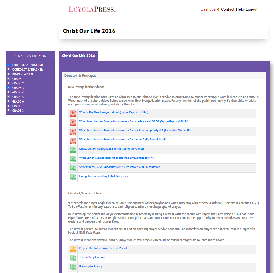Click the sidebar heading CHRIST OUR LIFE 2016
The width and height of the screenshot is (274, 273).
(x=30, y=56)
